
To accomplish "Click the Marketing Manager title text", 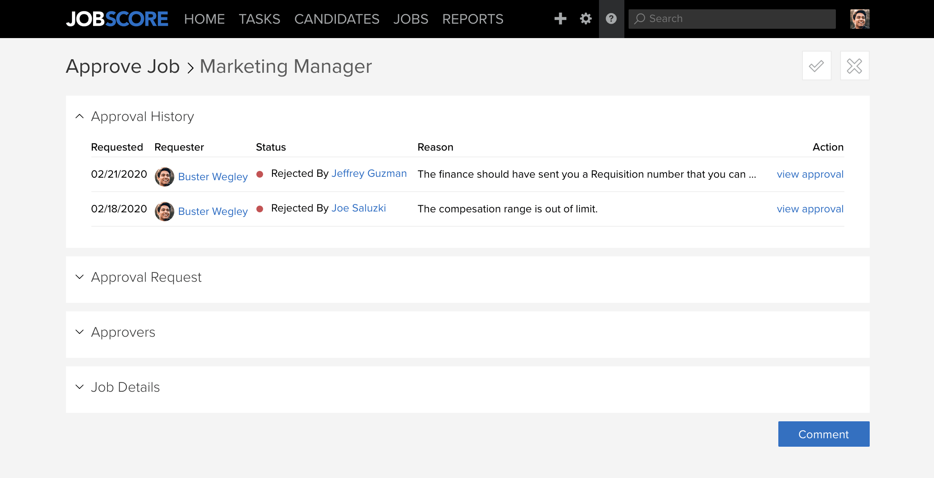I will tap(286, 66).
